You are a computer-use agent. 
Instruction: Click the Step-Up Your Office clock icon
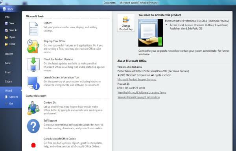point(33,46)
